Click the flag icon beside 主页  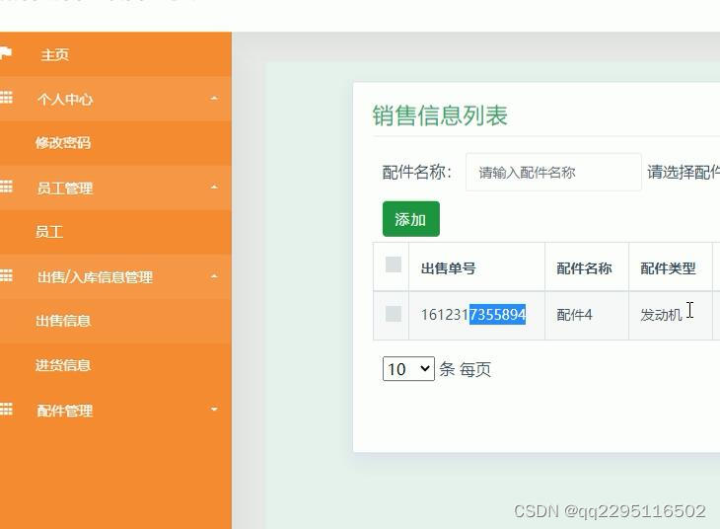pyautogui.click(x=6, y=53)
